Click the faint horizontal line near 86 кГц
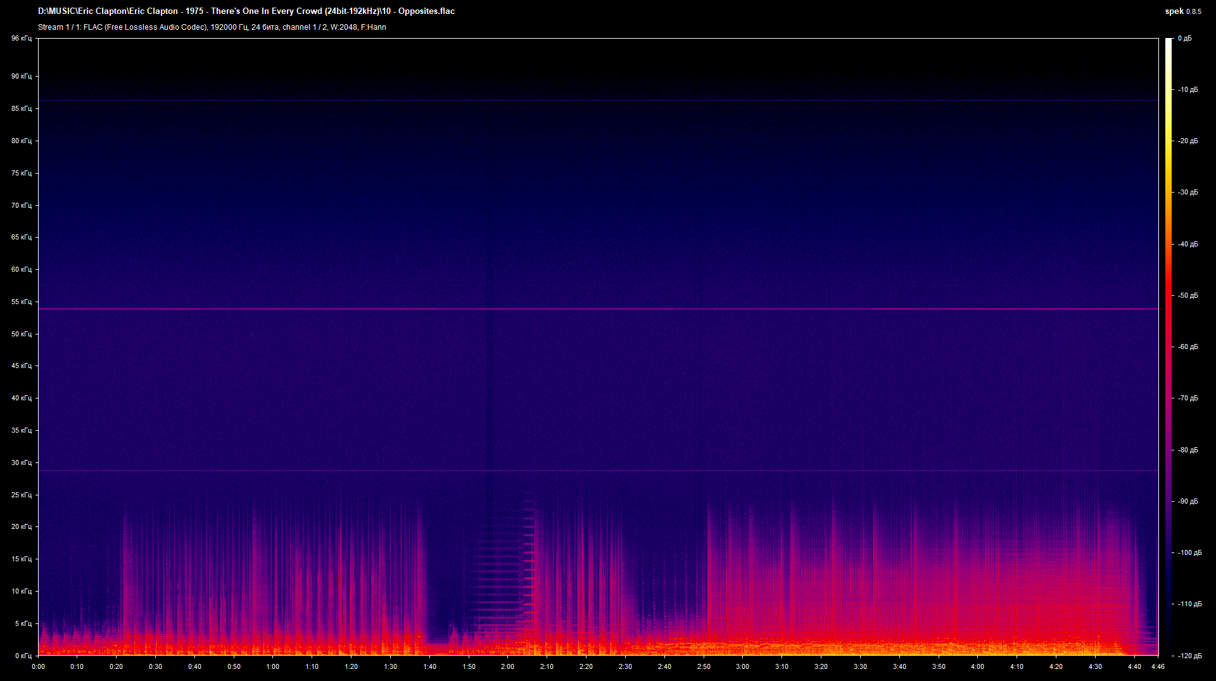 point(598,101)
